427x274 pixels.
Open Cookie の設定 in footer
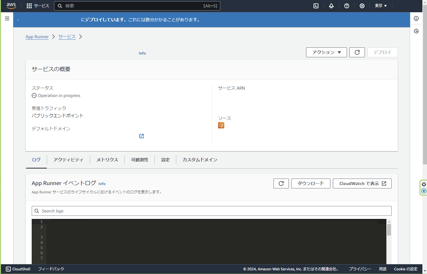(x=406, y=269)
